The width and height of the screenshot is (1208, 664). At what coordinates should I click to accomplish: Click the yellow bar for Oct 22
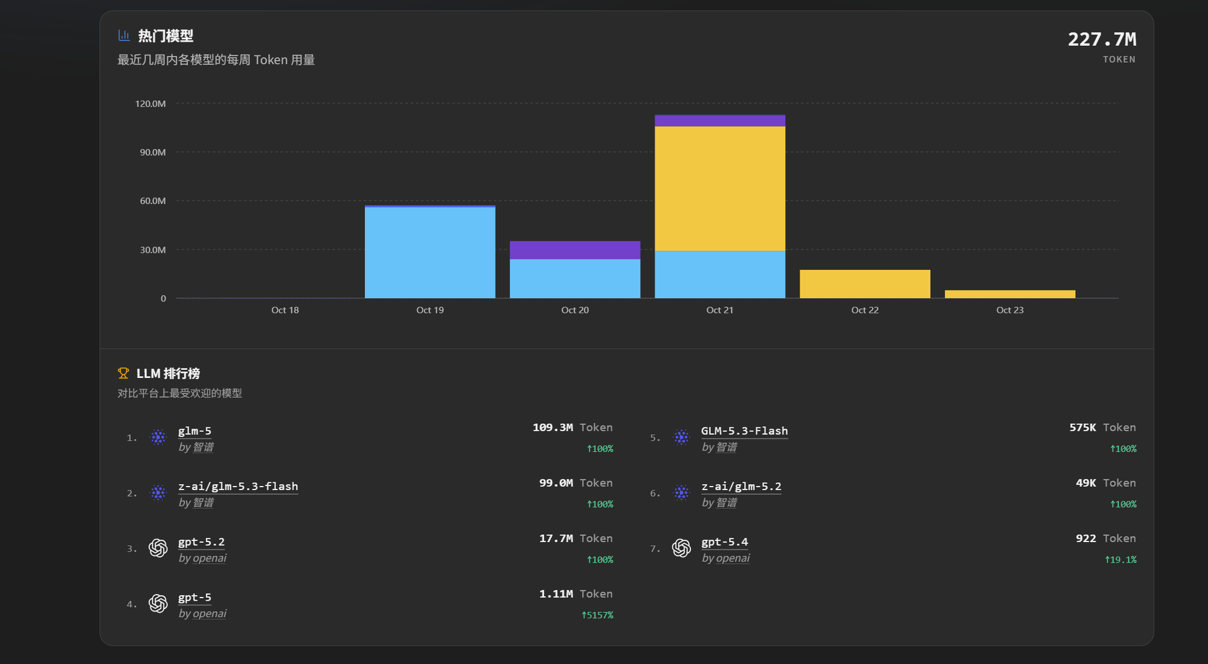pyautogui.click(x=865, y=284)
